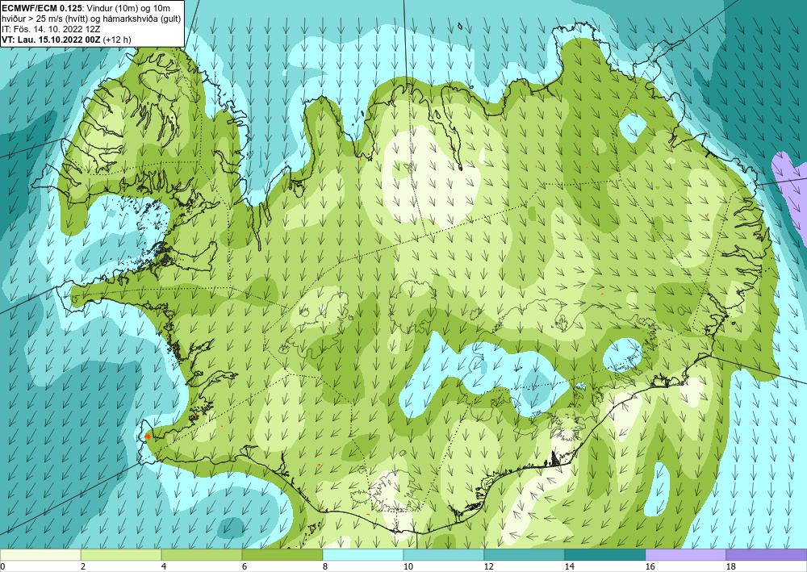Pick the 12–14 m/s teal legend swatch
The height and width of the screenshot is (572, 807).
click(x=525, y=555)
